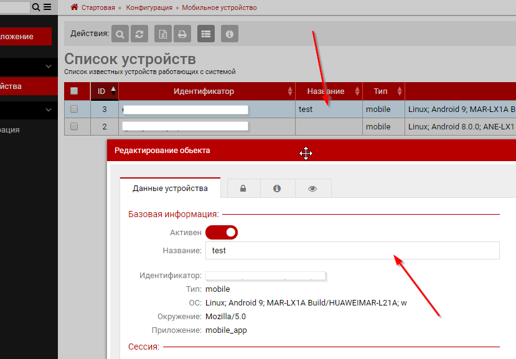Tick the select-all checkbox in the table header
Viewport: 516px width, 359px height.
74,91
